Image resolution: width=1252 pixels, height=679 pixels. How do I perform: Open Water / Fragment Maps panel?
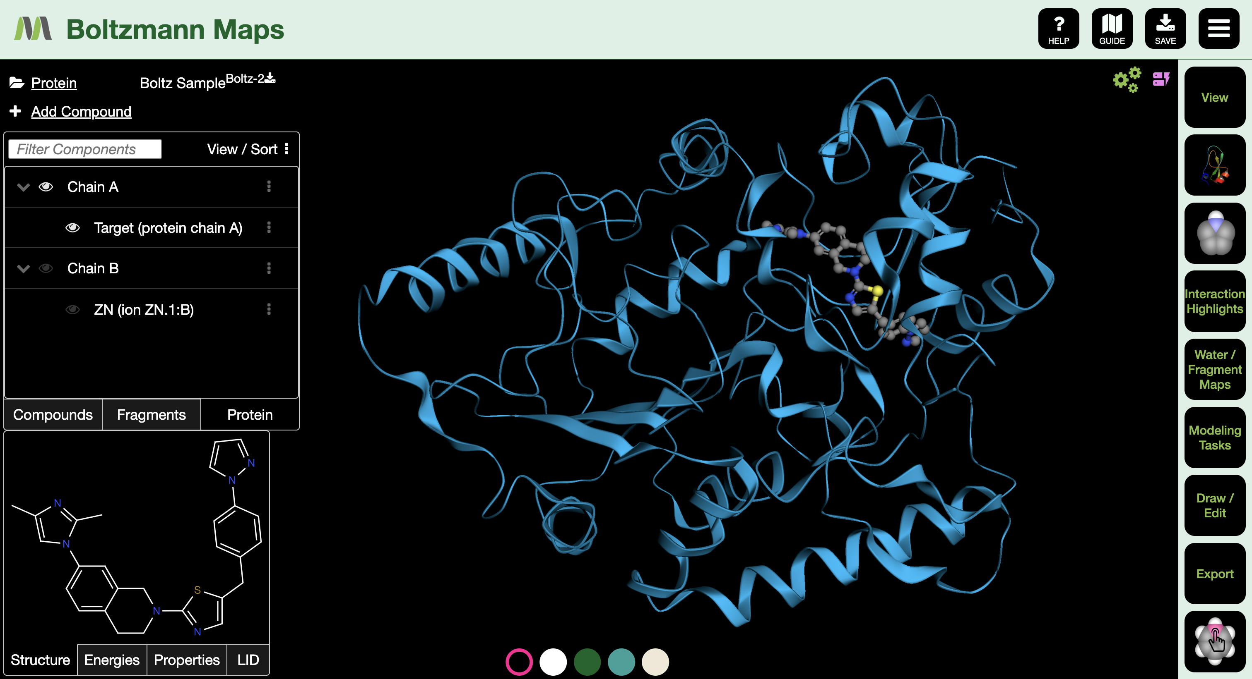(x=1215, y=369)
